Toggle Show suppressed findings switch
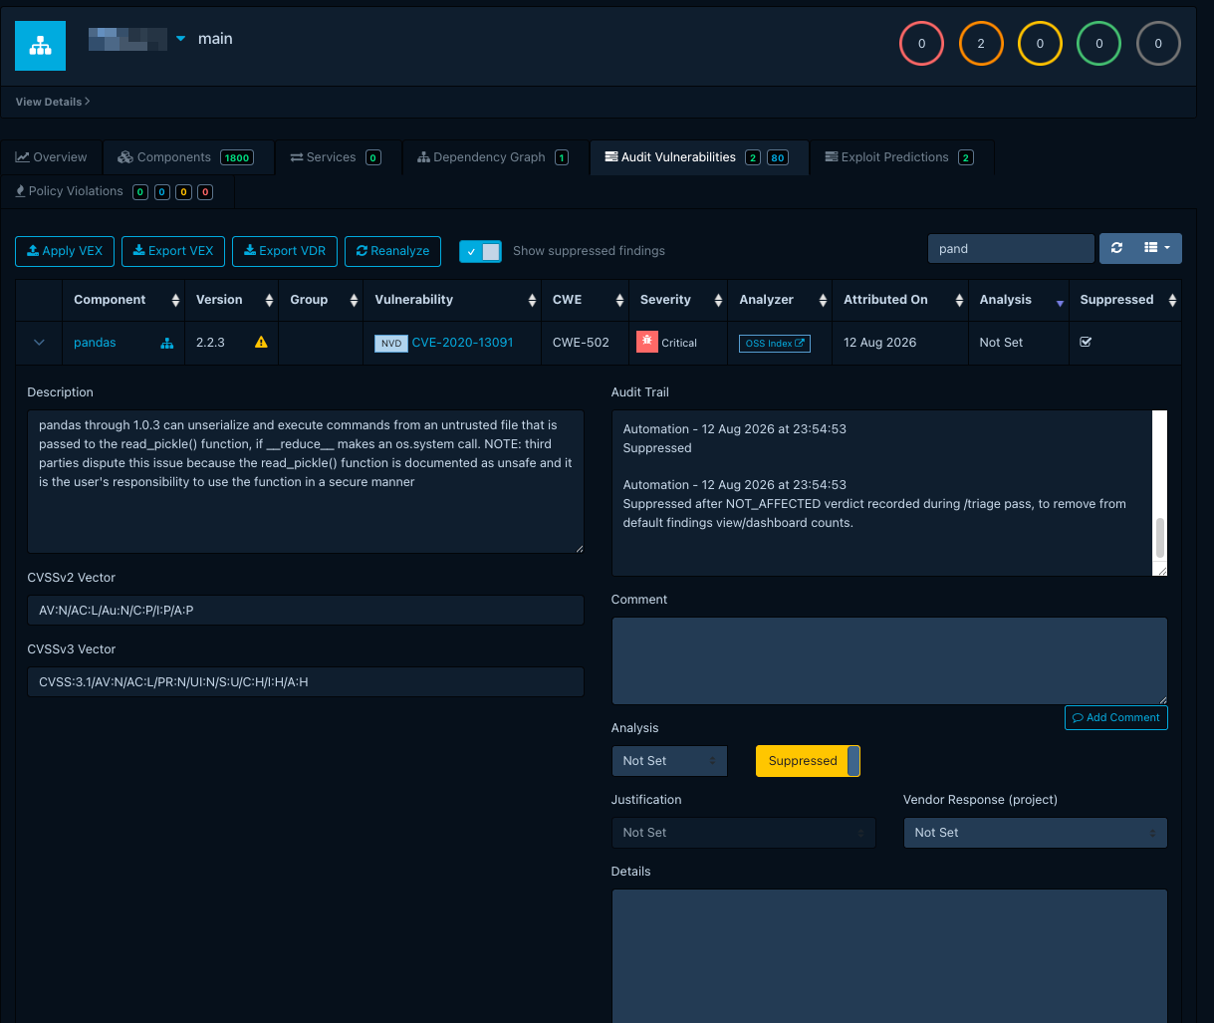Viewport: 1214px width, 1023px height. click(x=480, y=251)
